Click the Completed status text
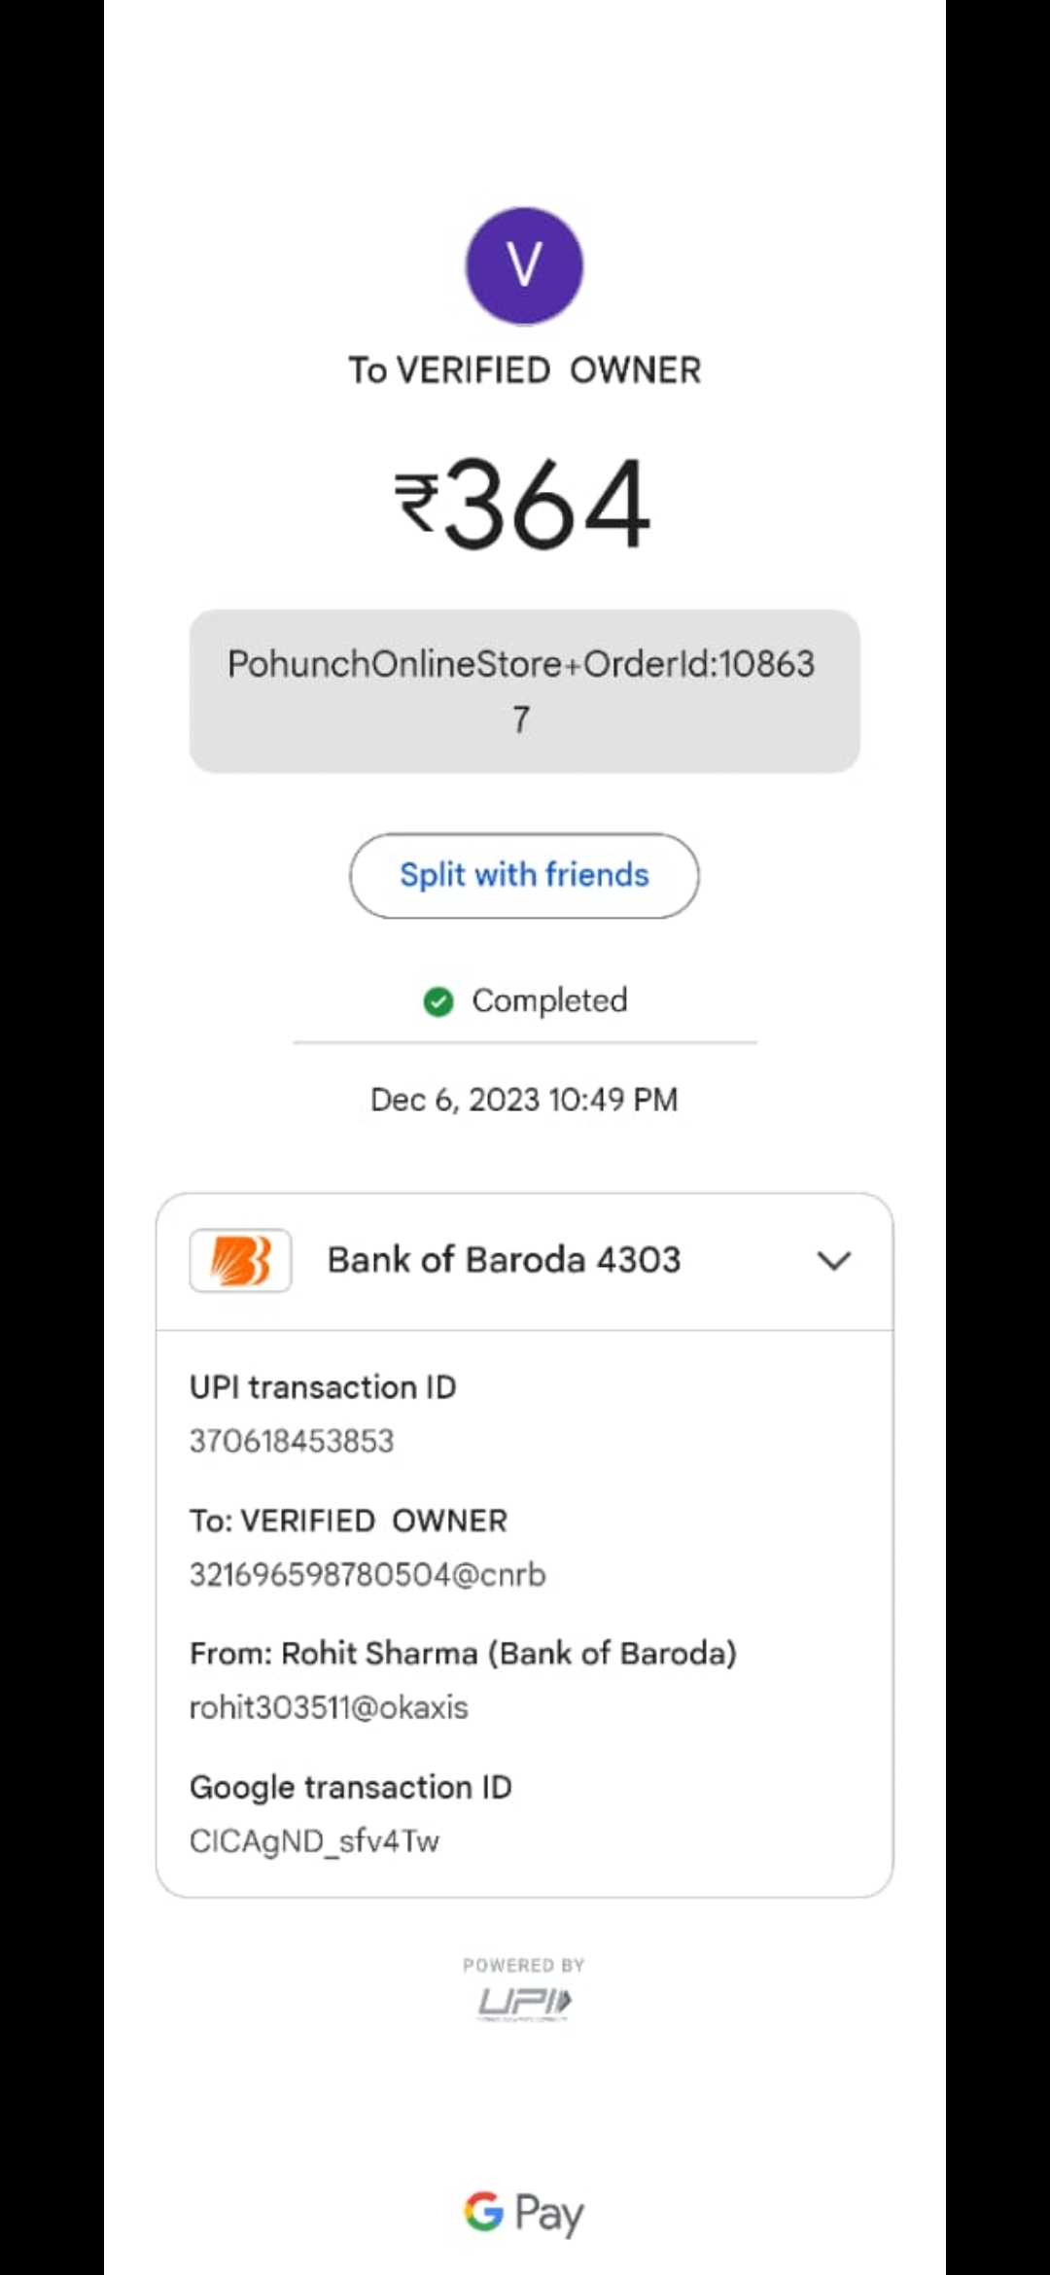This screenshot has height=2275, width=1050. click(549, 1000)
